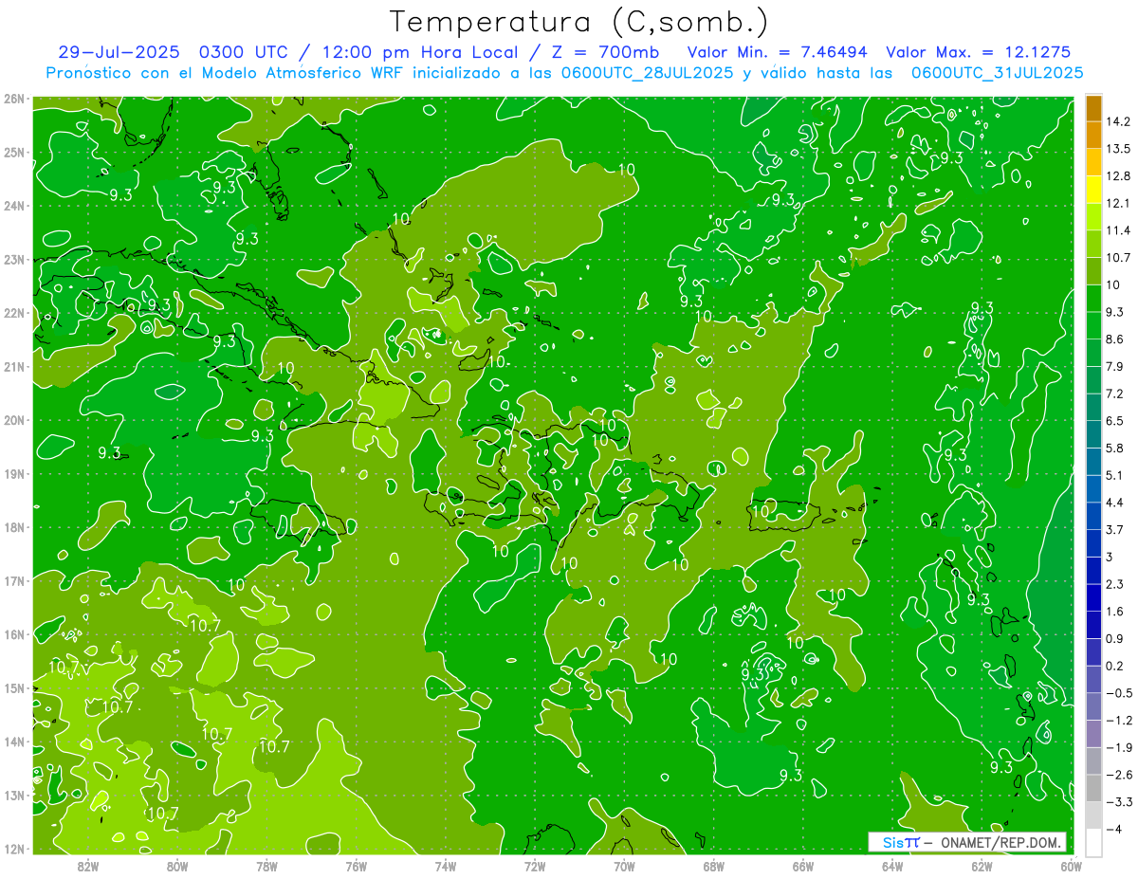Click the 6.5 value on the color scale
This screenshot has width=1138, height=879.
tap(1115, 421)
